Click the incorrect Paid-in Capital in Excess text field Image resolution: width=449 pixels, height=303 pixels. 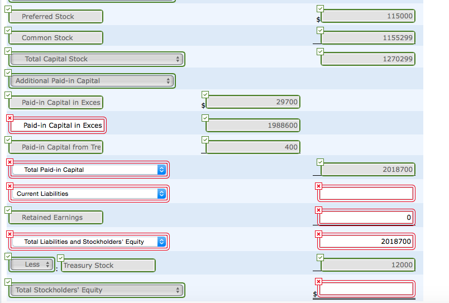tap(58, 126)
